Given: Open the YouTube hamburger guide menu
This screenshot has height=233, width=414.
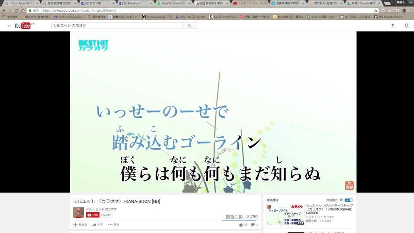Looking at the screenshot, I should [9, 25].
